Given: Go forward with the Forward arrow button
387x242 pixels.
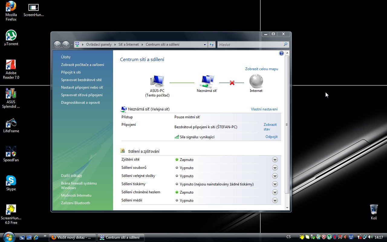Looking at the screenshot, I should tap(66, 44).
